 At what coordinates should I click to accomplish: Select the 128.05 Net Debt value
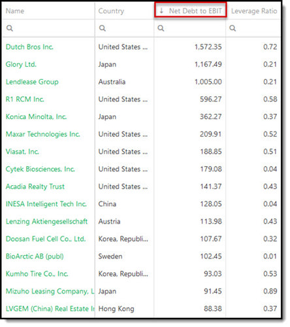coord(211,204)
